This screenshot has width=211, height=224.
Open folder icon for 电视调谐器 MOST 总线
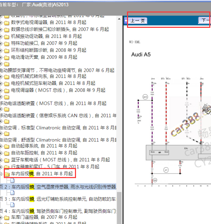[x=7, y=91]
